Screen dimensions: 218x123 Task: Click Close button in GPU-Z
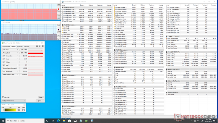tap(40, 101)
